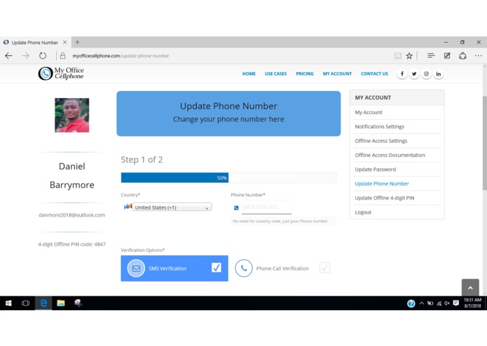
Task: Select the Update Phone Number browser tab
Action: click(35, 43)
